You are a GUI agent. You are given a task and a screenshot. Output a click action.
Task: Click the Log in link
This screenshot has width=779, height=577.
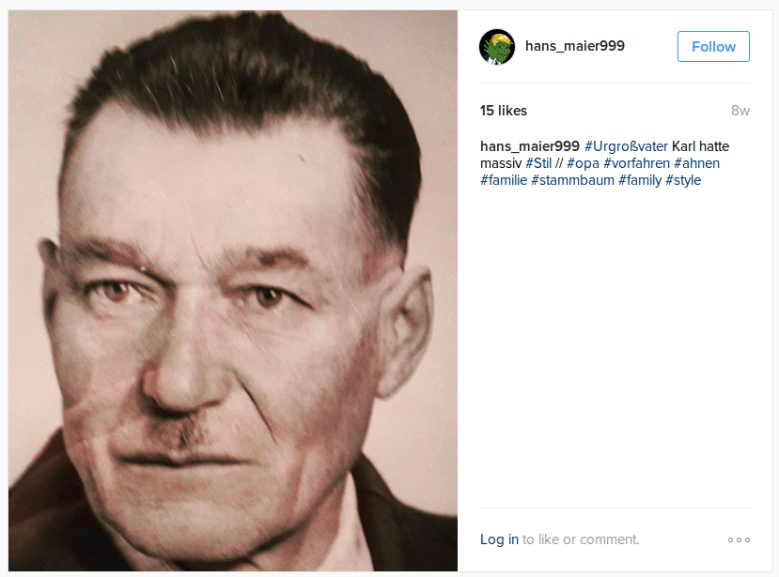click(499, 539)
